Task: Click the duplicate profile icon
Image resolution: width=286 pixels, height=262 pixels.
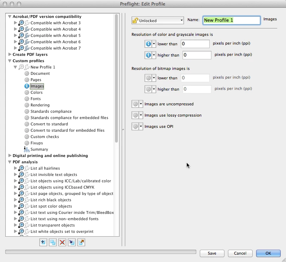Action: pyautogui.click(x=53, y=242)
